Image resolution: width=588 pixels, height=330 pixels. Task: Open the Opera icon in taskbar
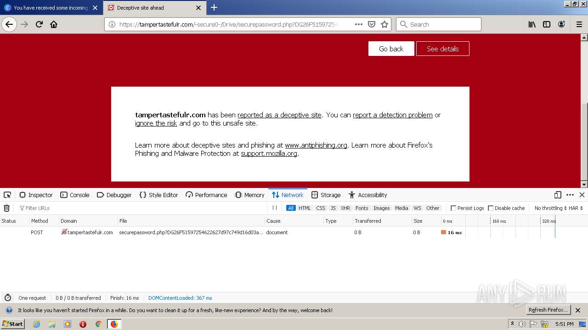tap(83, 324)
